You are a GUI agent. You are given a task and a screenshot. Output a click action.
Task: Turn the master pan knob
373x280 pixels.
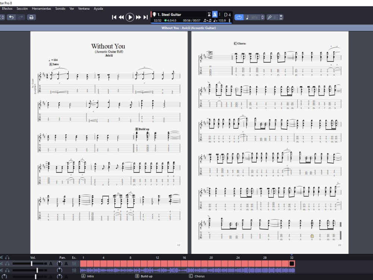pyautogui.click(x=59, y=276)
